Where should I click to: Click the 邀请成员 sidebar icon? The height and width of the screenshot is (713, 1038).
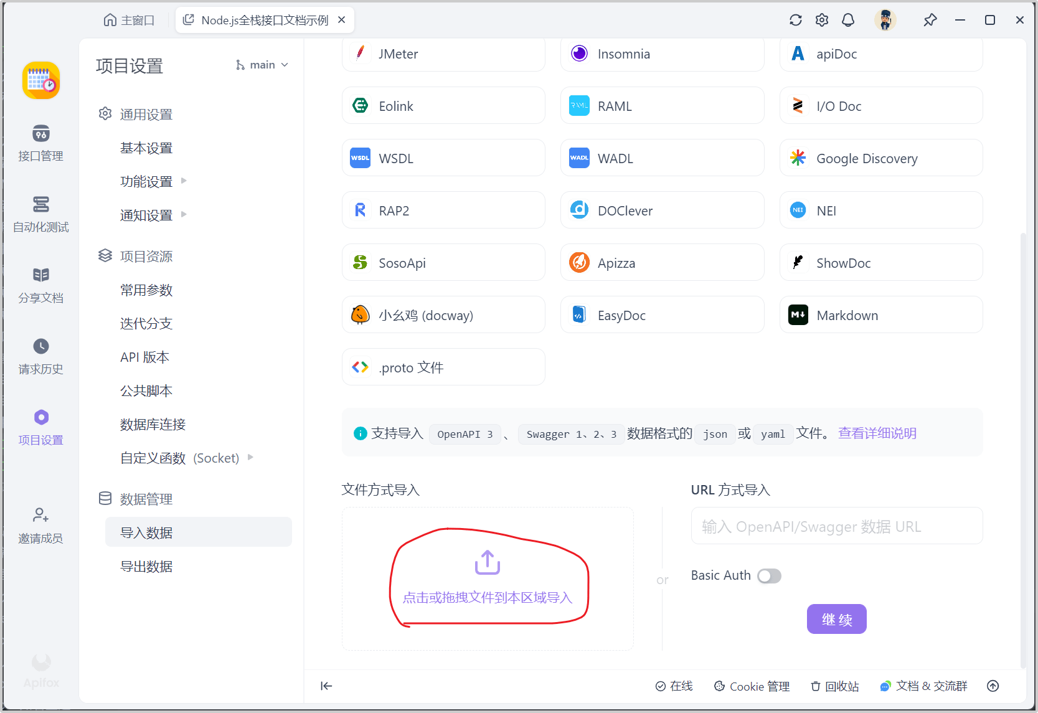click(41, 526)
